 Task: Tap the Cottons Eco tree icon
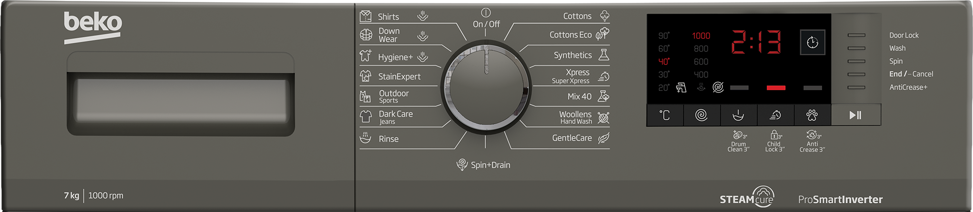[x=603, y=34]
